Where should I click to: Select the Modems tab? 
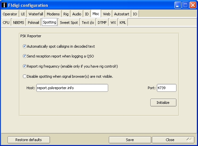[53, 14]
